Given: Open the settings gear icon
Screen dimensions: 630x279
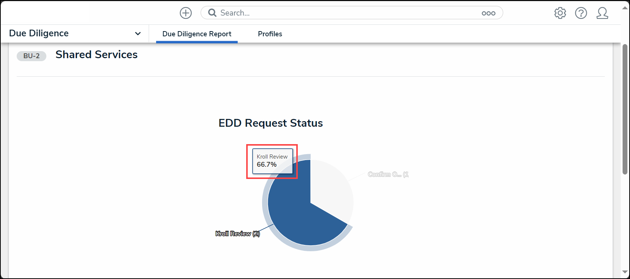Looking at the screenshot, I should pyautogui.click(x=560, y=13).
